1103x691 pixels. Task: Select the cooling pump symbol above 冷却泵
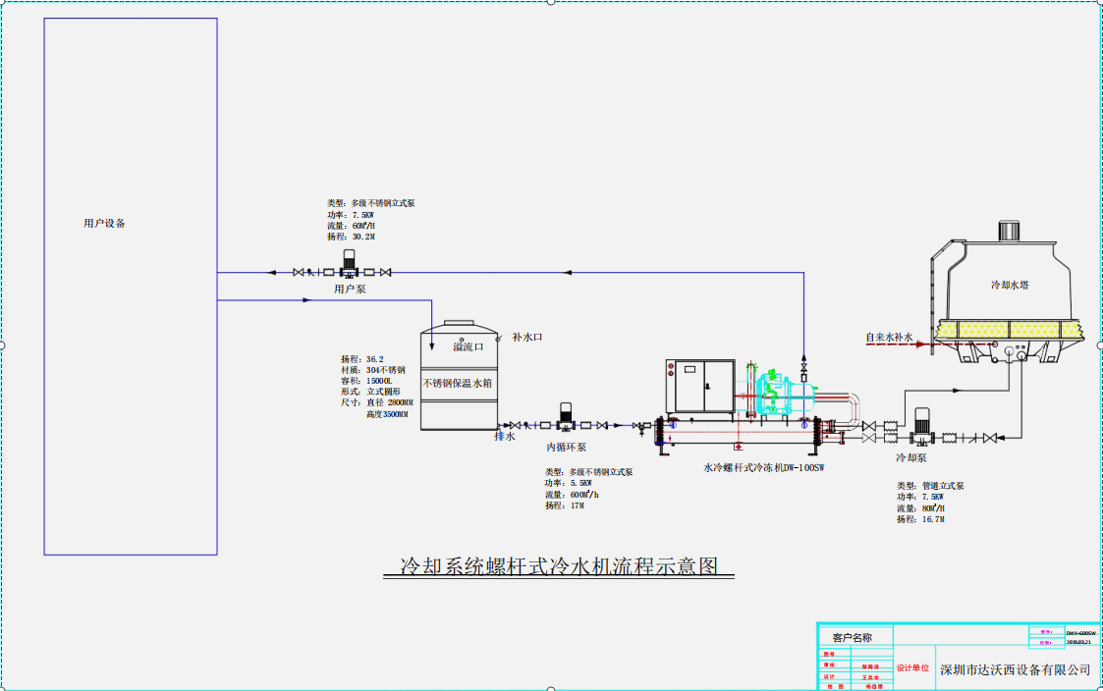click(x=921, y=427)
